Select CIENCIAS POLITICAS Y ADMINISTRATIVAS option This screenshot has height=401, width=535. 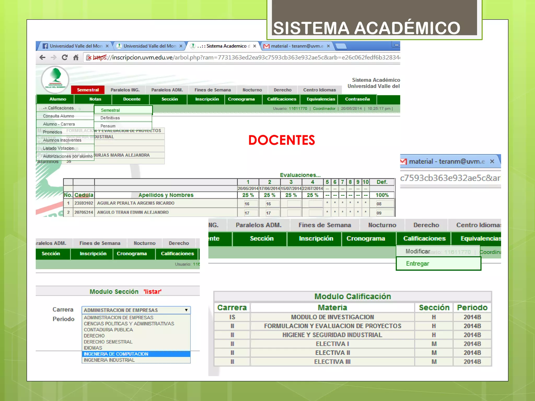coord(136,324)
